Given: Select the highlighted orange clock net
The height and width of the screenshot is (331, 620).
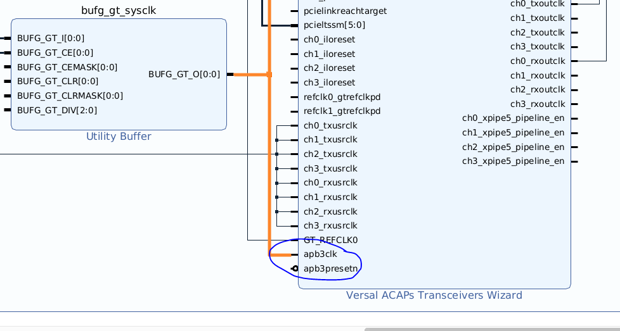Looking at the screenshot, I should point(269,158).
